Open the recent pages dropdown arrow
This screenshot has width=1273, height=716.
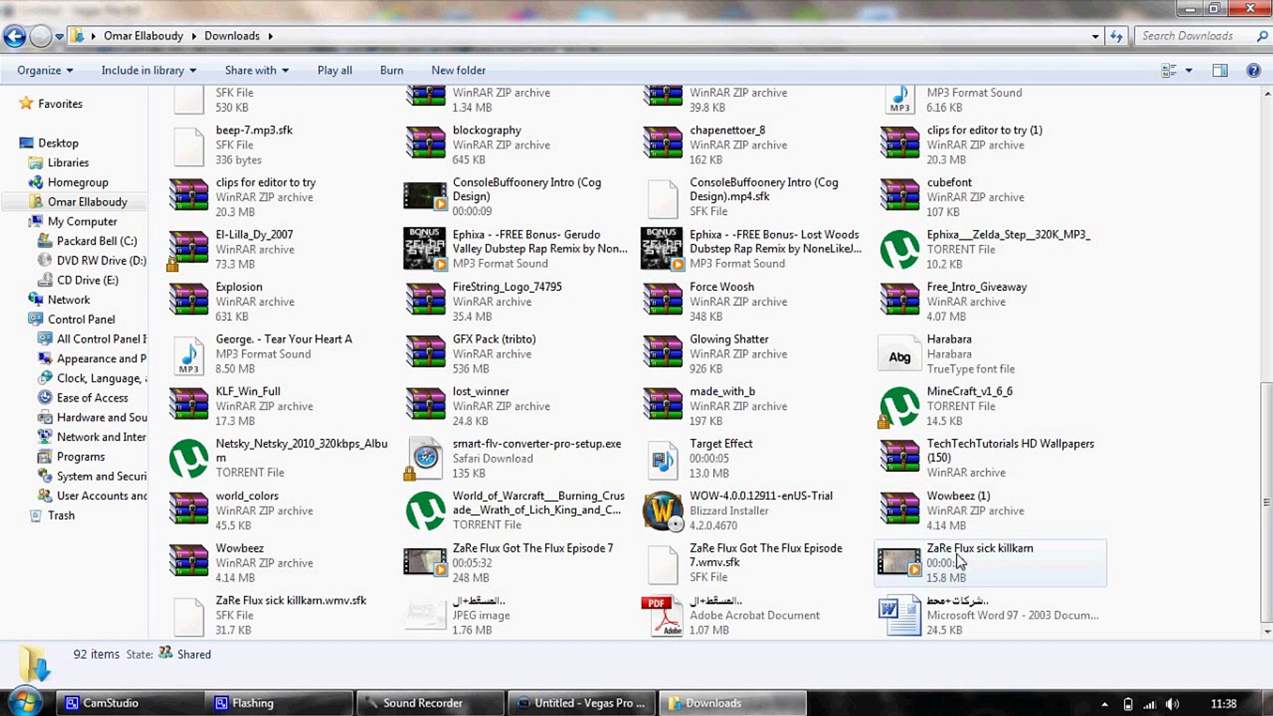[x=60, y=36]
